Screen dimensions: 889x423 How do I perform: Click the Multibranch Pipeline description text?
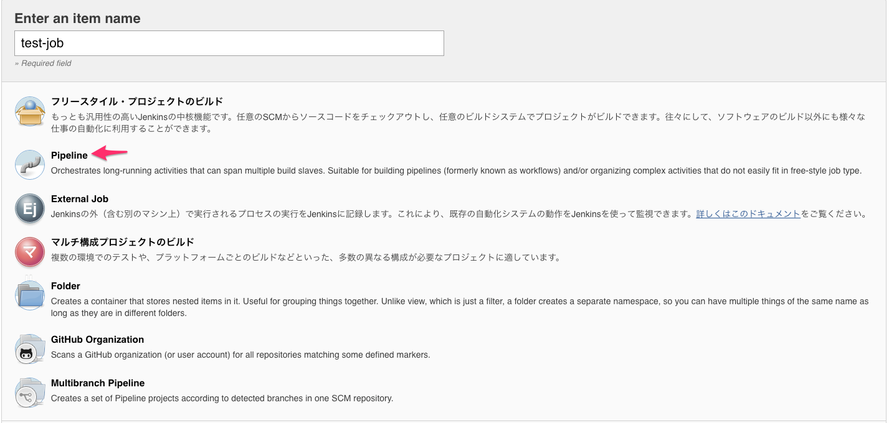pyautogui.click(x=222, y=399)
